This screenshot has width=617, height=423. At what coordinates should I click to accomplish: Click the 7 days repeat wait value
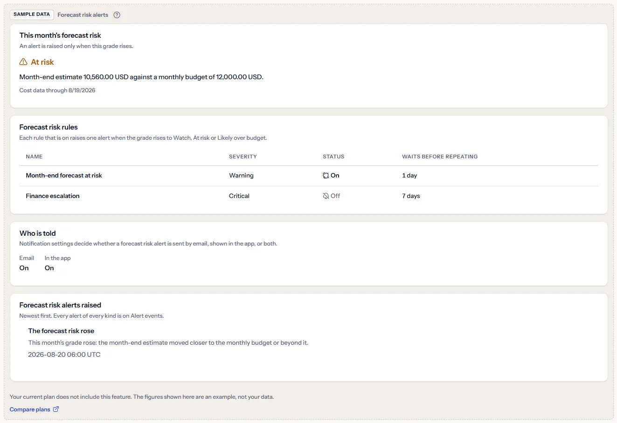(x=411, y=196)
